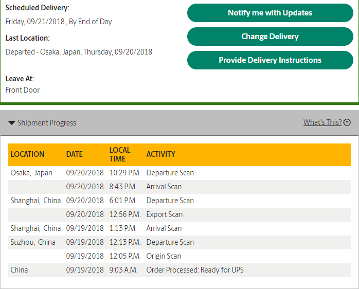Select the LOCAL TIME column header
Viewport: 359px width, 289px height.
(120, 154)
